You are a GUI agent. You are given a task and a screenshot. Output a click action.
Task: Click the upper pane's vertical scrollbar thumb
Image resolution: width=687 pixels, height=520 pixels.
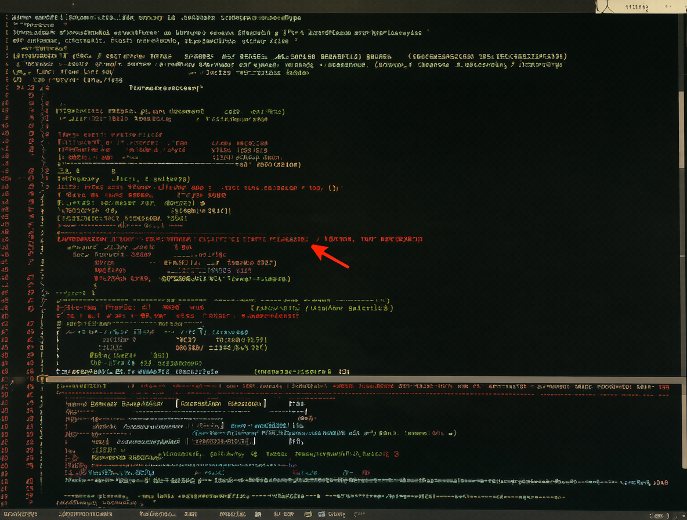pyautogui.click(x=682, y=129)
